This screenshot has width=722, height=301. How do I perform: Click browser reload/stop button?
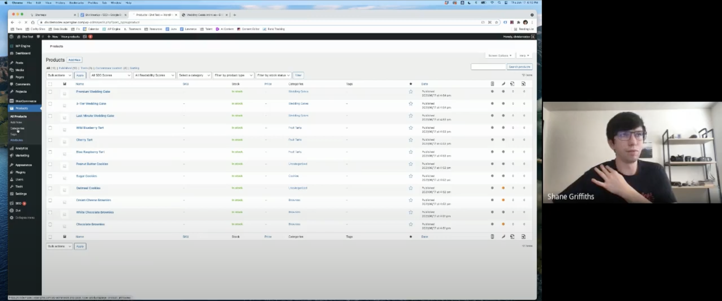[26, 22]
